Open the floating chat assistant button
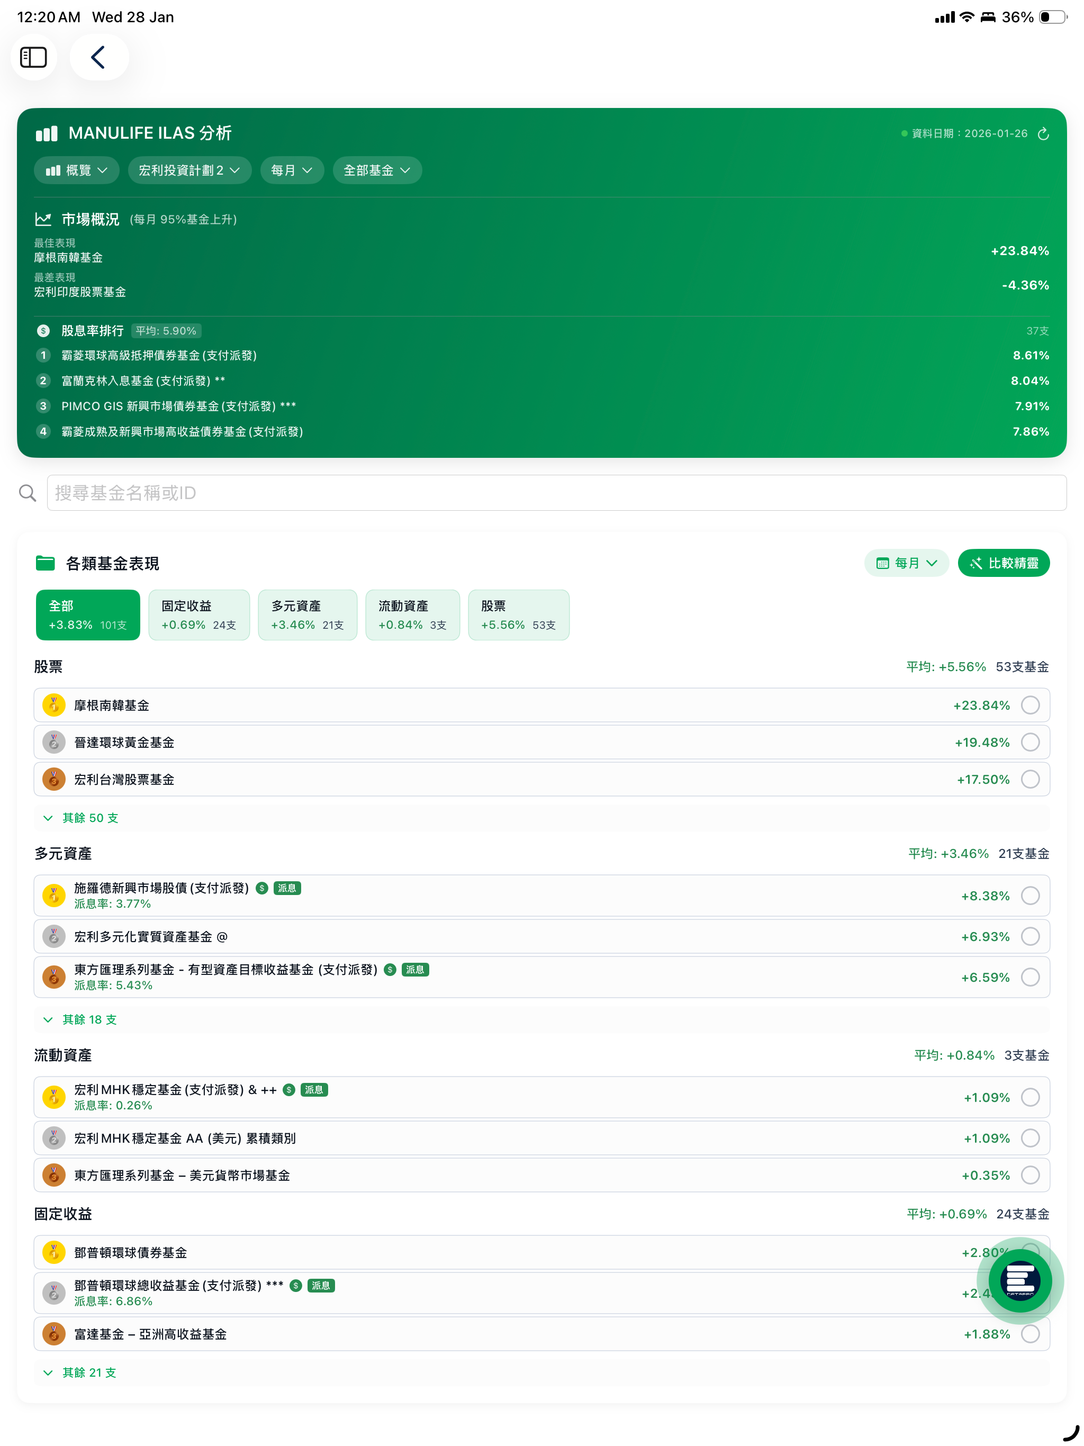Image resolution: width=1084 pixels, height=1446 pixels. 1020,1281
